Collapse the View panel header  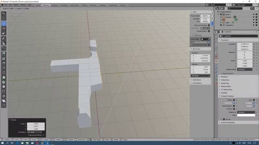pos(201,12)
